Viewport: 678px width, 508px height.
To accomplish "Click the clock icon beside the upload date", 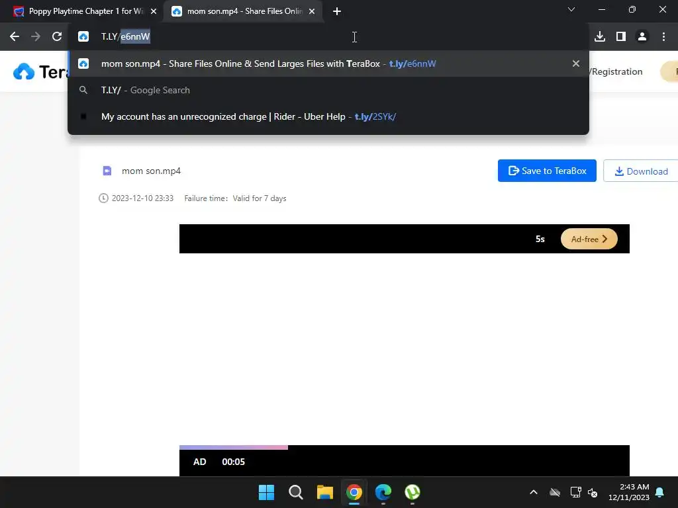I will pyautogui.click(x=103, y=198).
